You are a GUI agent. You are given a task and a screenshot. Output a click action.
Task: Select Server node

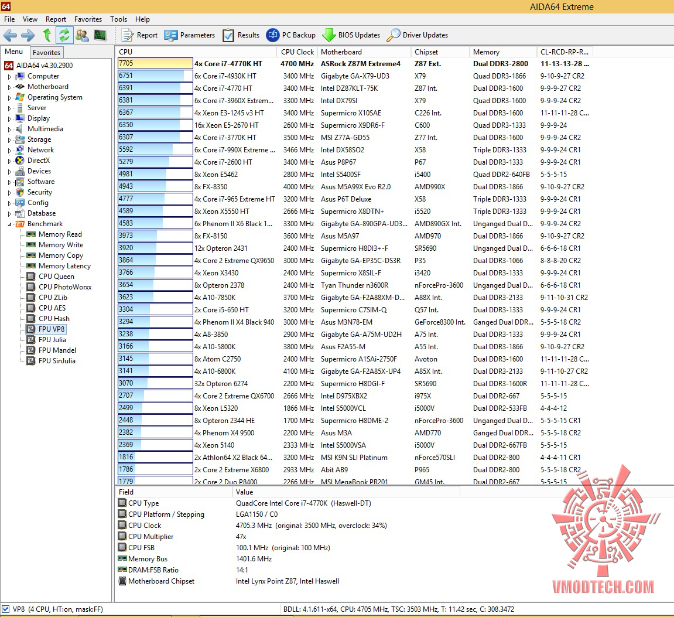(x=37, y=108)
